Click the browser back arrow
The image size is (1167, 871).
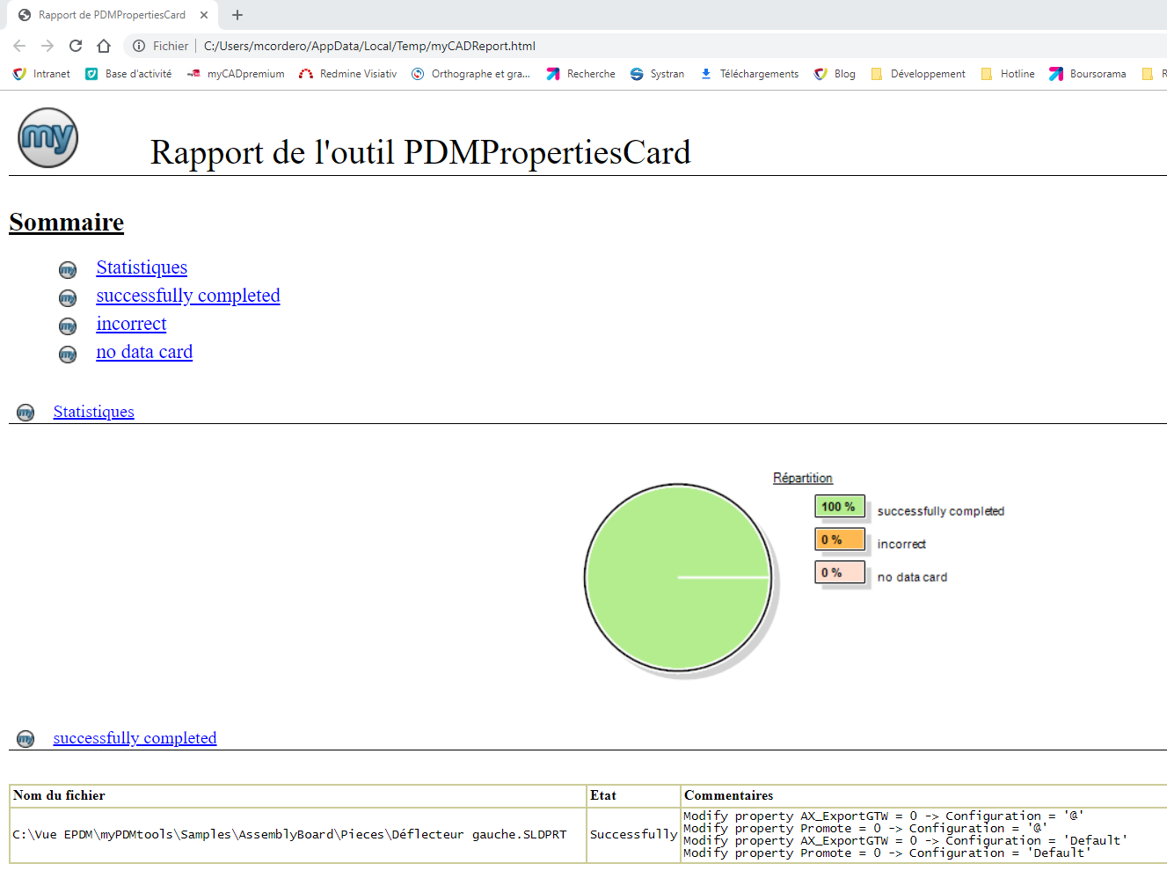19,46
